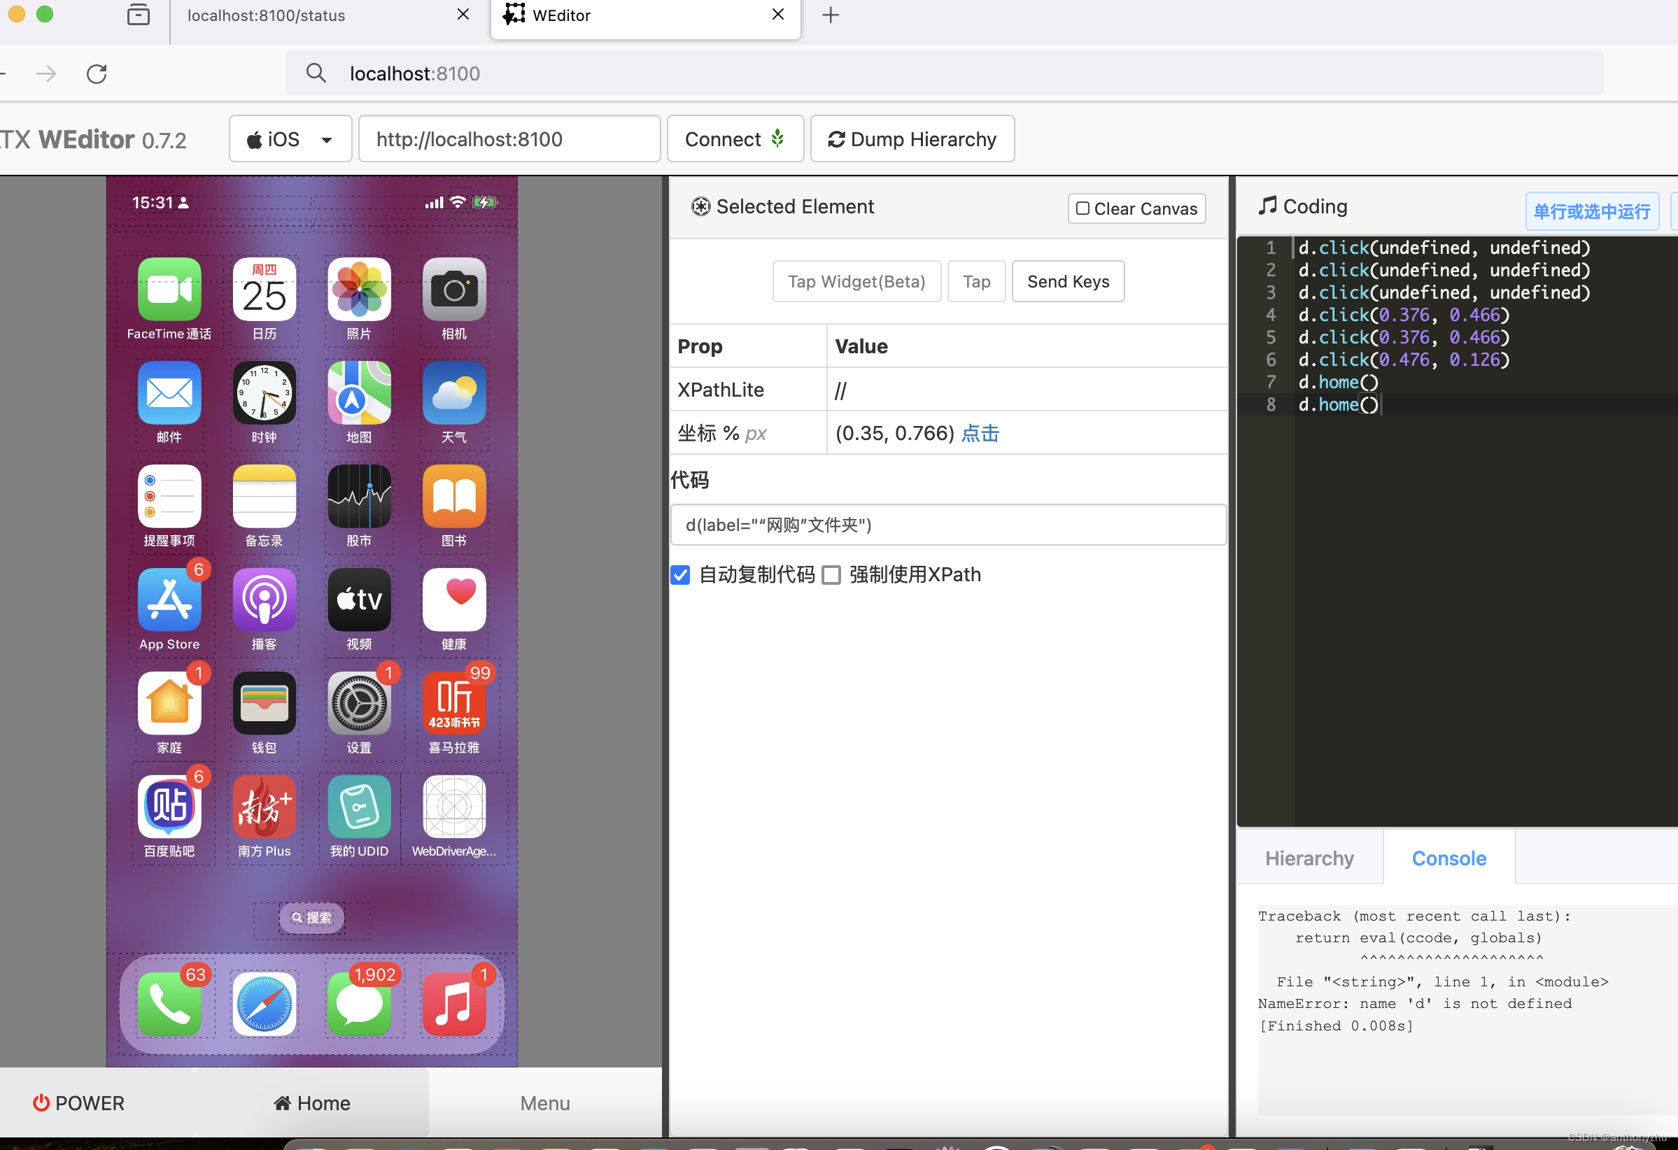Click the refresh/reload Dump Hierarchy icon

[836, 139]
